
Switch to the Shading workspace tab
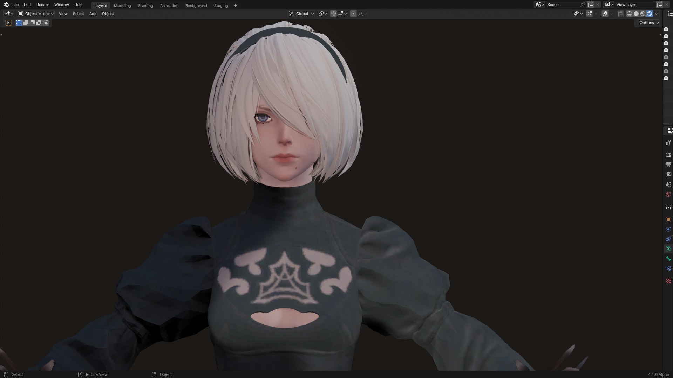pyautogui.click(x=145, y=6)
